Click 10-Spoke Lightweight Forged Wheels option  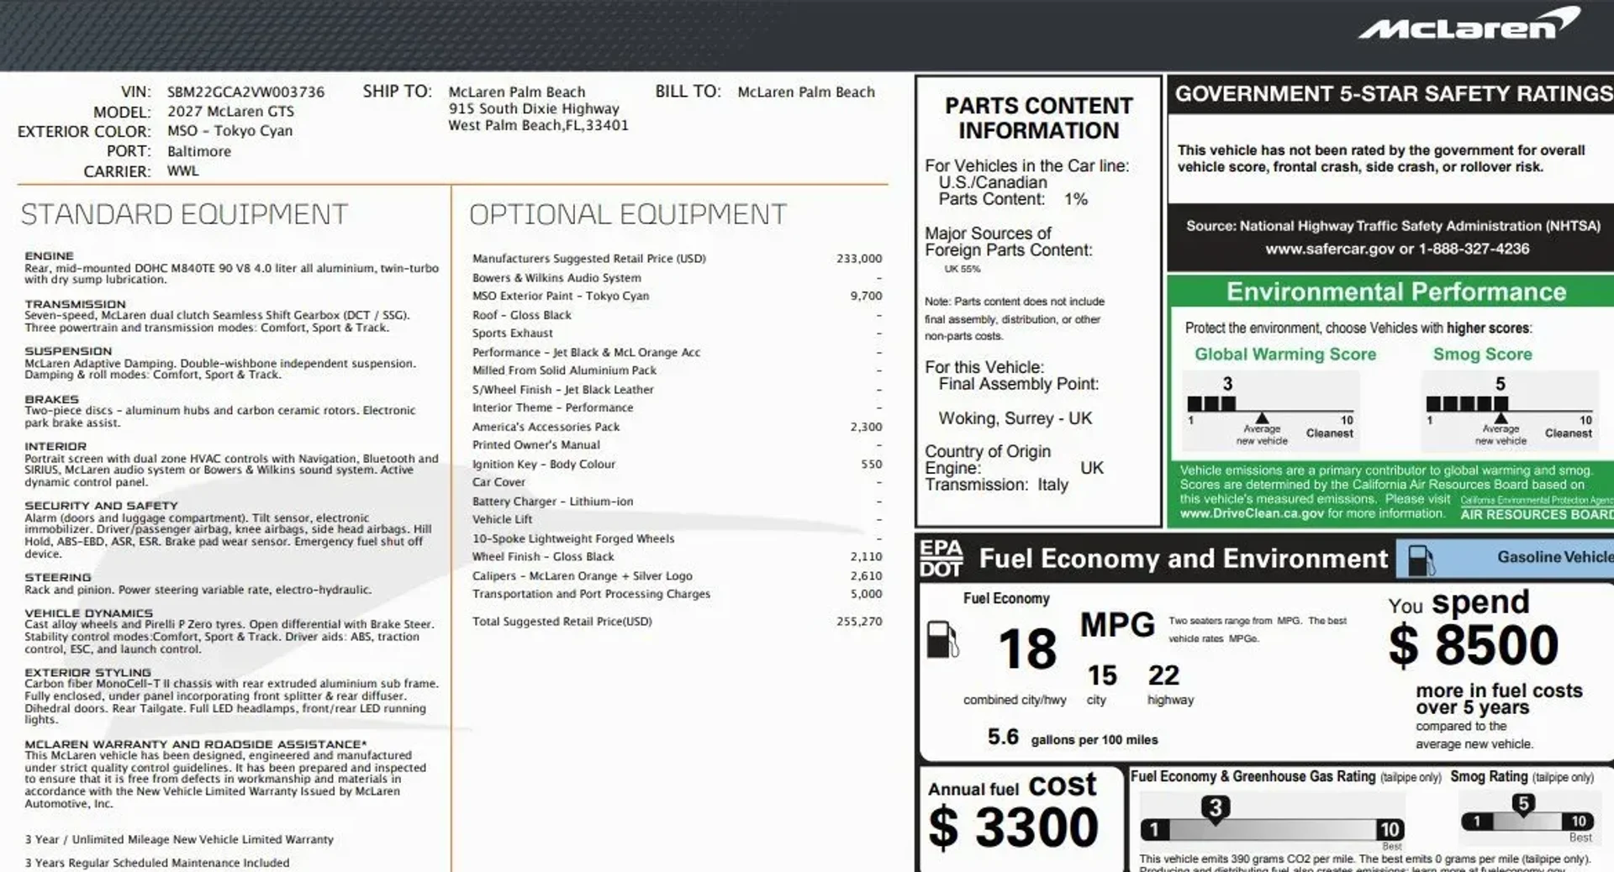tap(572, 538)
